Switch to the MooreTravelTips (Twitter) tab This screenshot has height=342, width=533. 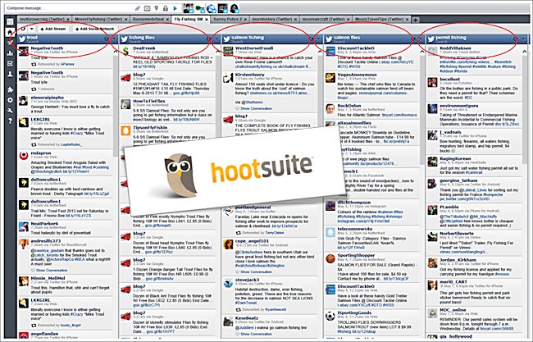(x=380, y=20)
